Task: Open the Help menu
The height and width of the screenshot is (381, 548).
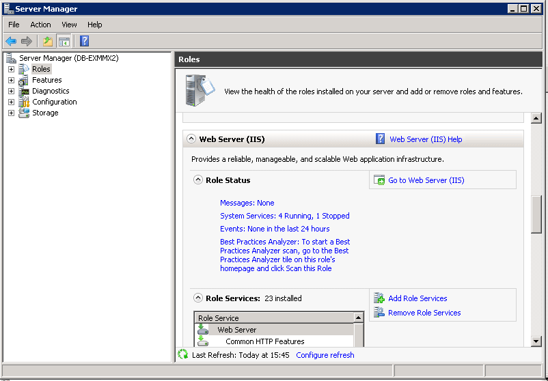Action: 95,25
